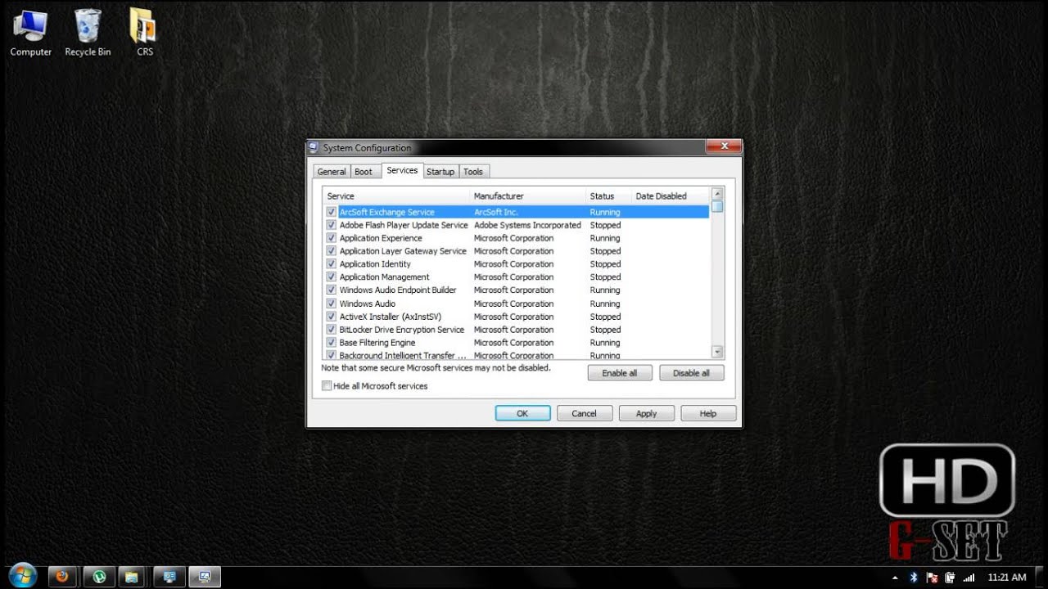Viewport: 1048px width, 589px height.
Task: Select ArcSoft Inc. manufacturer cell
Action: point(496,212)
